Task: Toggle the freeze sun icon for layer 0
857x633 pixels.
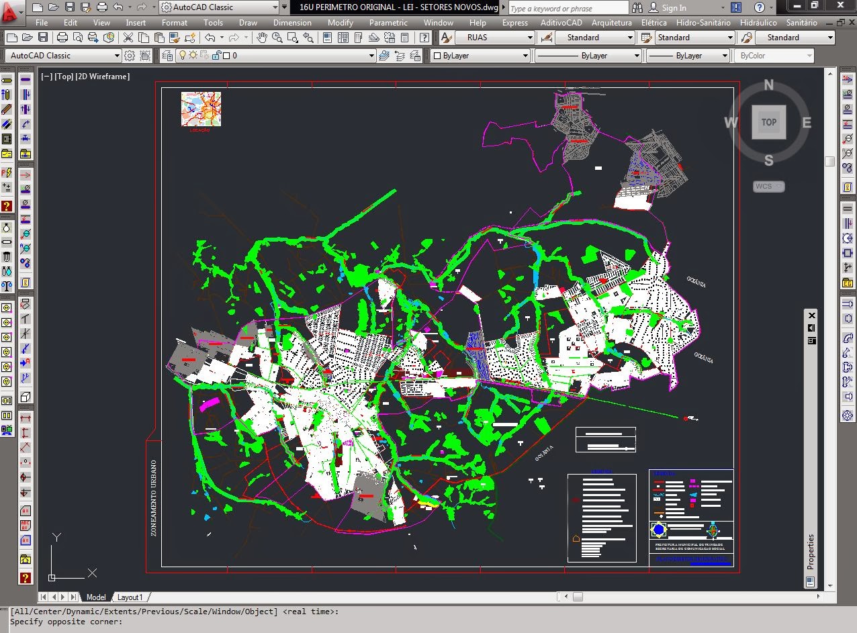Action: pyautogui.click(x=193, y=56)
